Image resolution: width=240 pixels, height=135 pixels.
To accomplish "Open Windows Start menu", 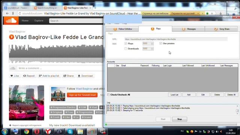I will coord(4,132).
